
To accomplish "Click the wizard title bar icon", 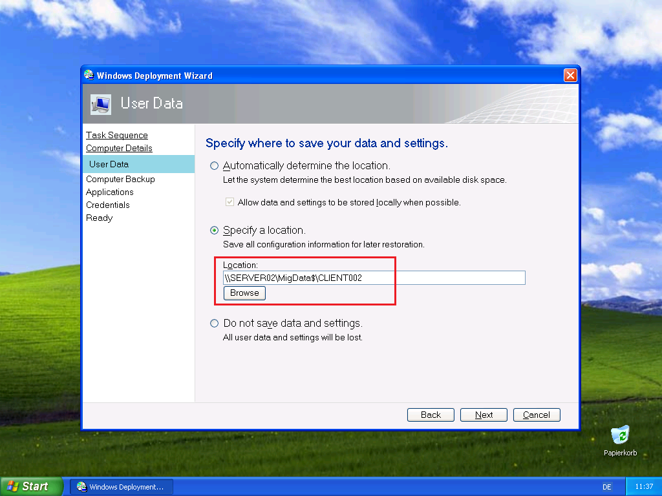I will point(89,75).
